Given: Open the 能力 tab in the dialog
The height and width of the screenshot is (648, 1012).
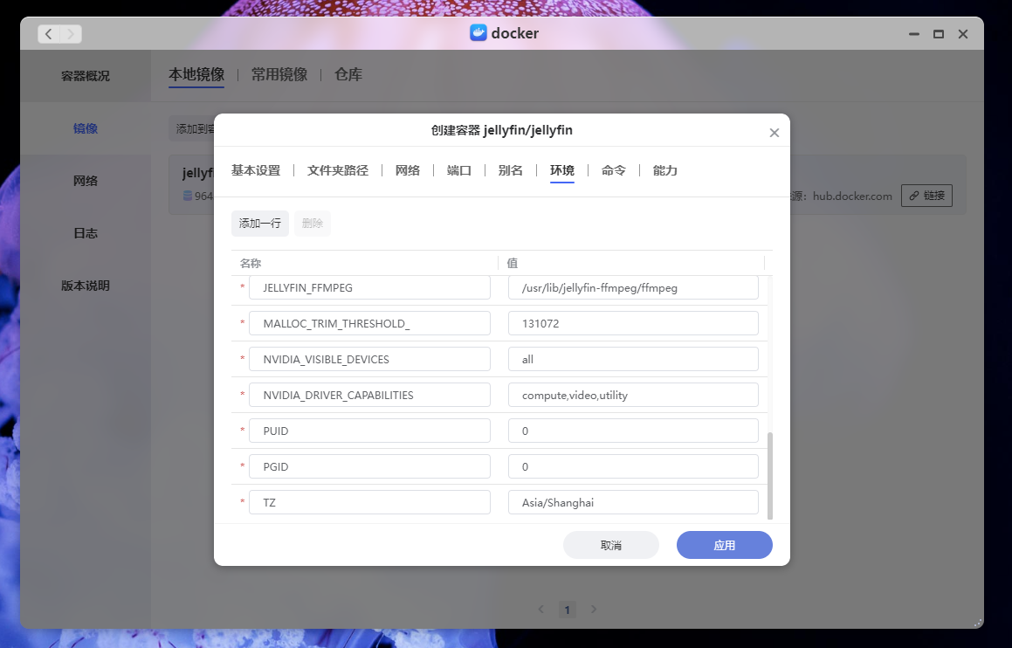Looking at the screenshot, I should (664, 170).
